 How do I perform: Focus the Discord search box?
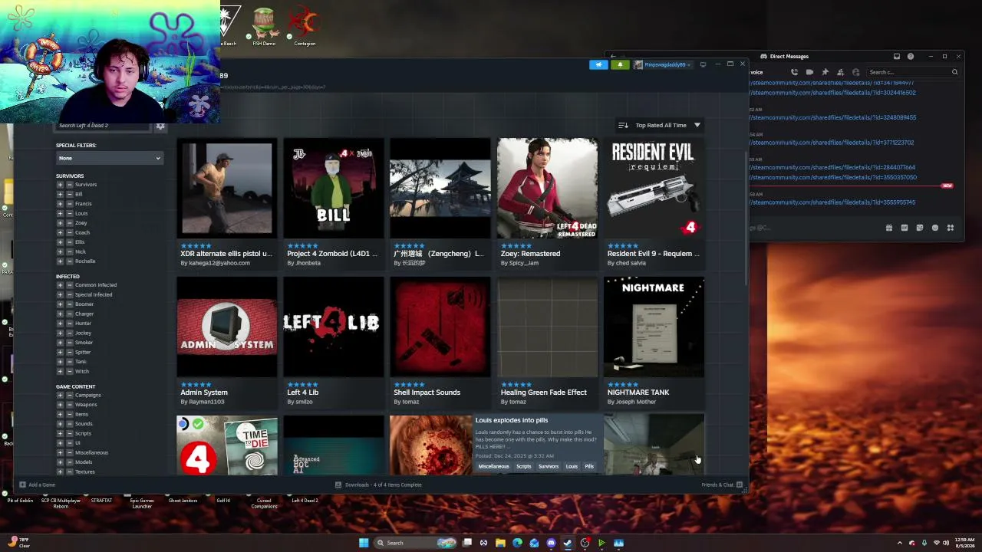point(912,72)
